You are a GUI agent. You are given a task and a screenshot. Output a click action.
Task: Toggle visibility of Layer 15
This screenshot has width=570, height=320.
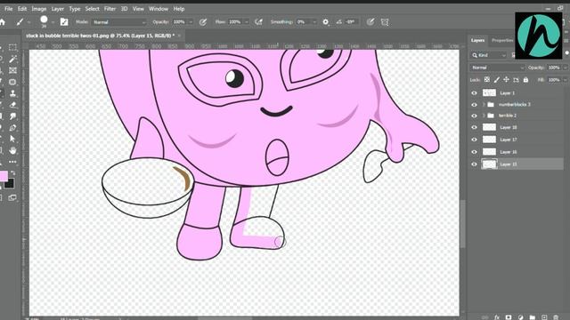tap(474, 164)
